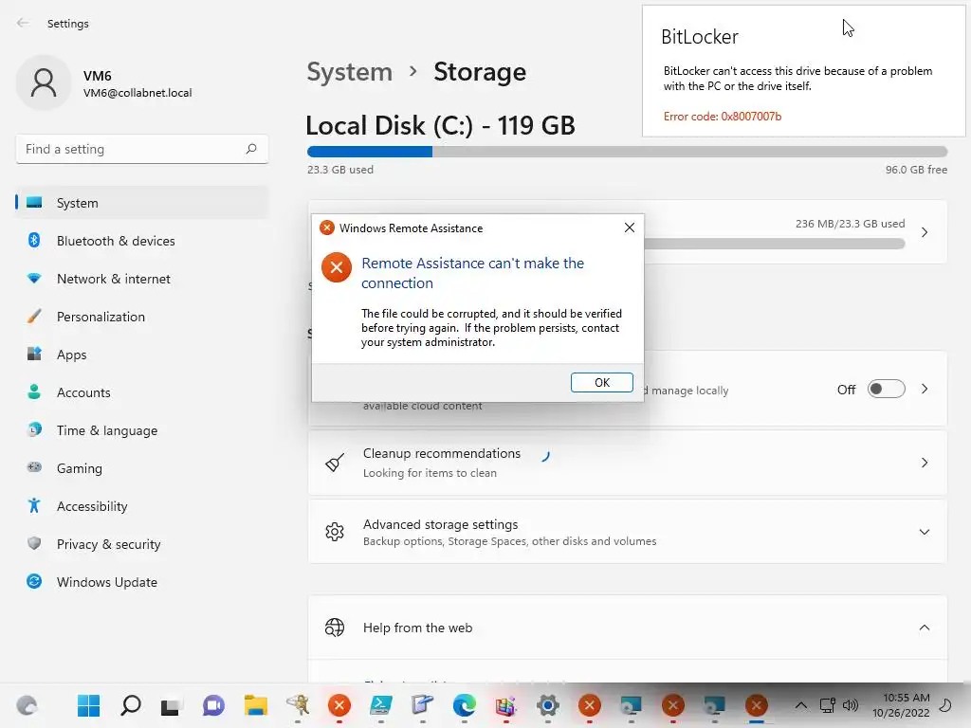This screenshot has height=728, width=971.
Task: Go back using the Settings back arrow
Action: tap(23, 24)
